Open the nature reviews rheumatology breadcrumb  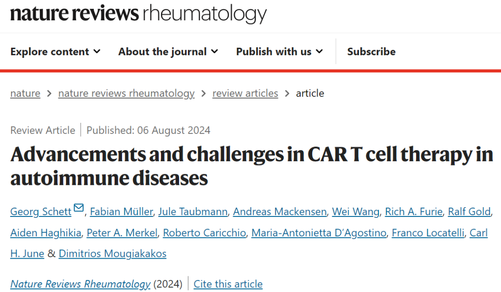coord(126,93)
